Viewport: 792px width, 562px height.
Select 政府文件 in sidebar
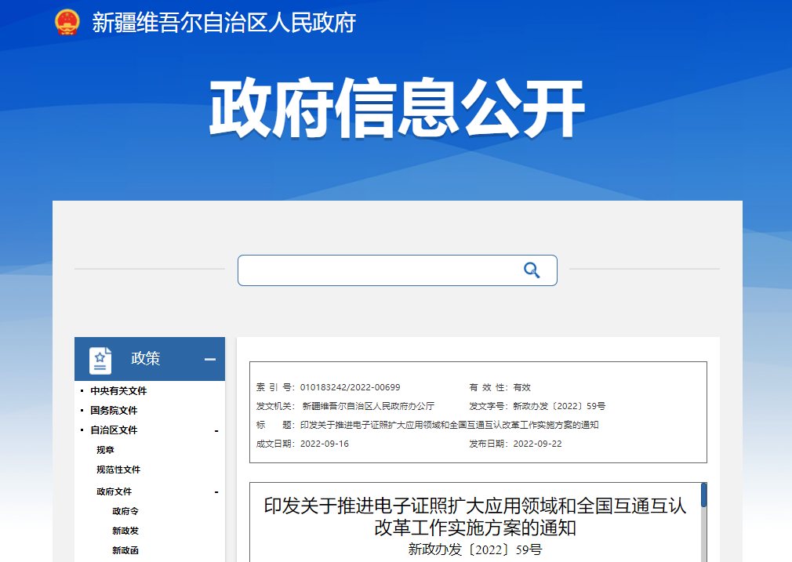click(x=114, y=491)
